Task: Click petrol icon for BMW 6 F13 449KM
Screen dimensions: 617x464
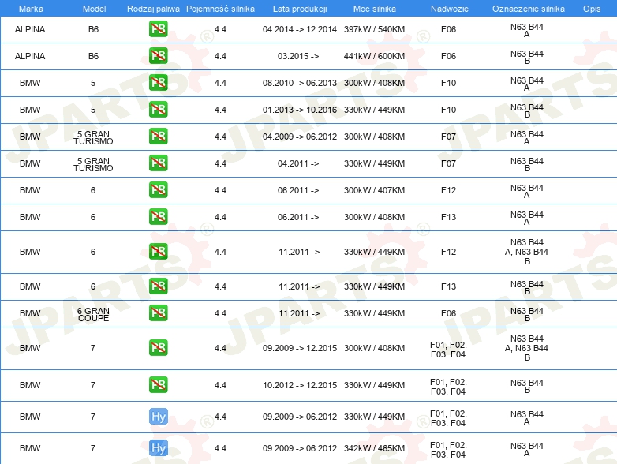Action: click(158, 286)
